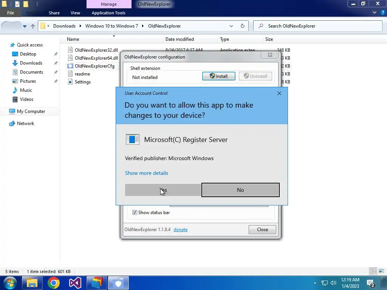This screenshot has width=387, height=290.
Task: Launch Google Chrome from the taskbar
Action: pos(54,283)
